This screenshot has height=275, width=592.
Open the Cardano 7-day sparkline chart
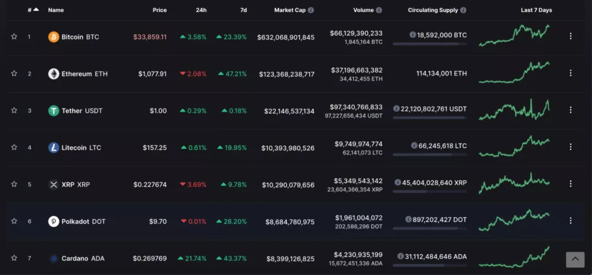514,257
